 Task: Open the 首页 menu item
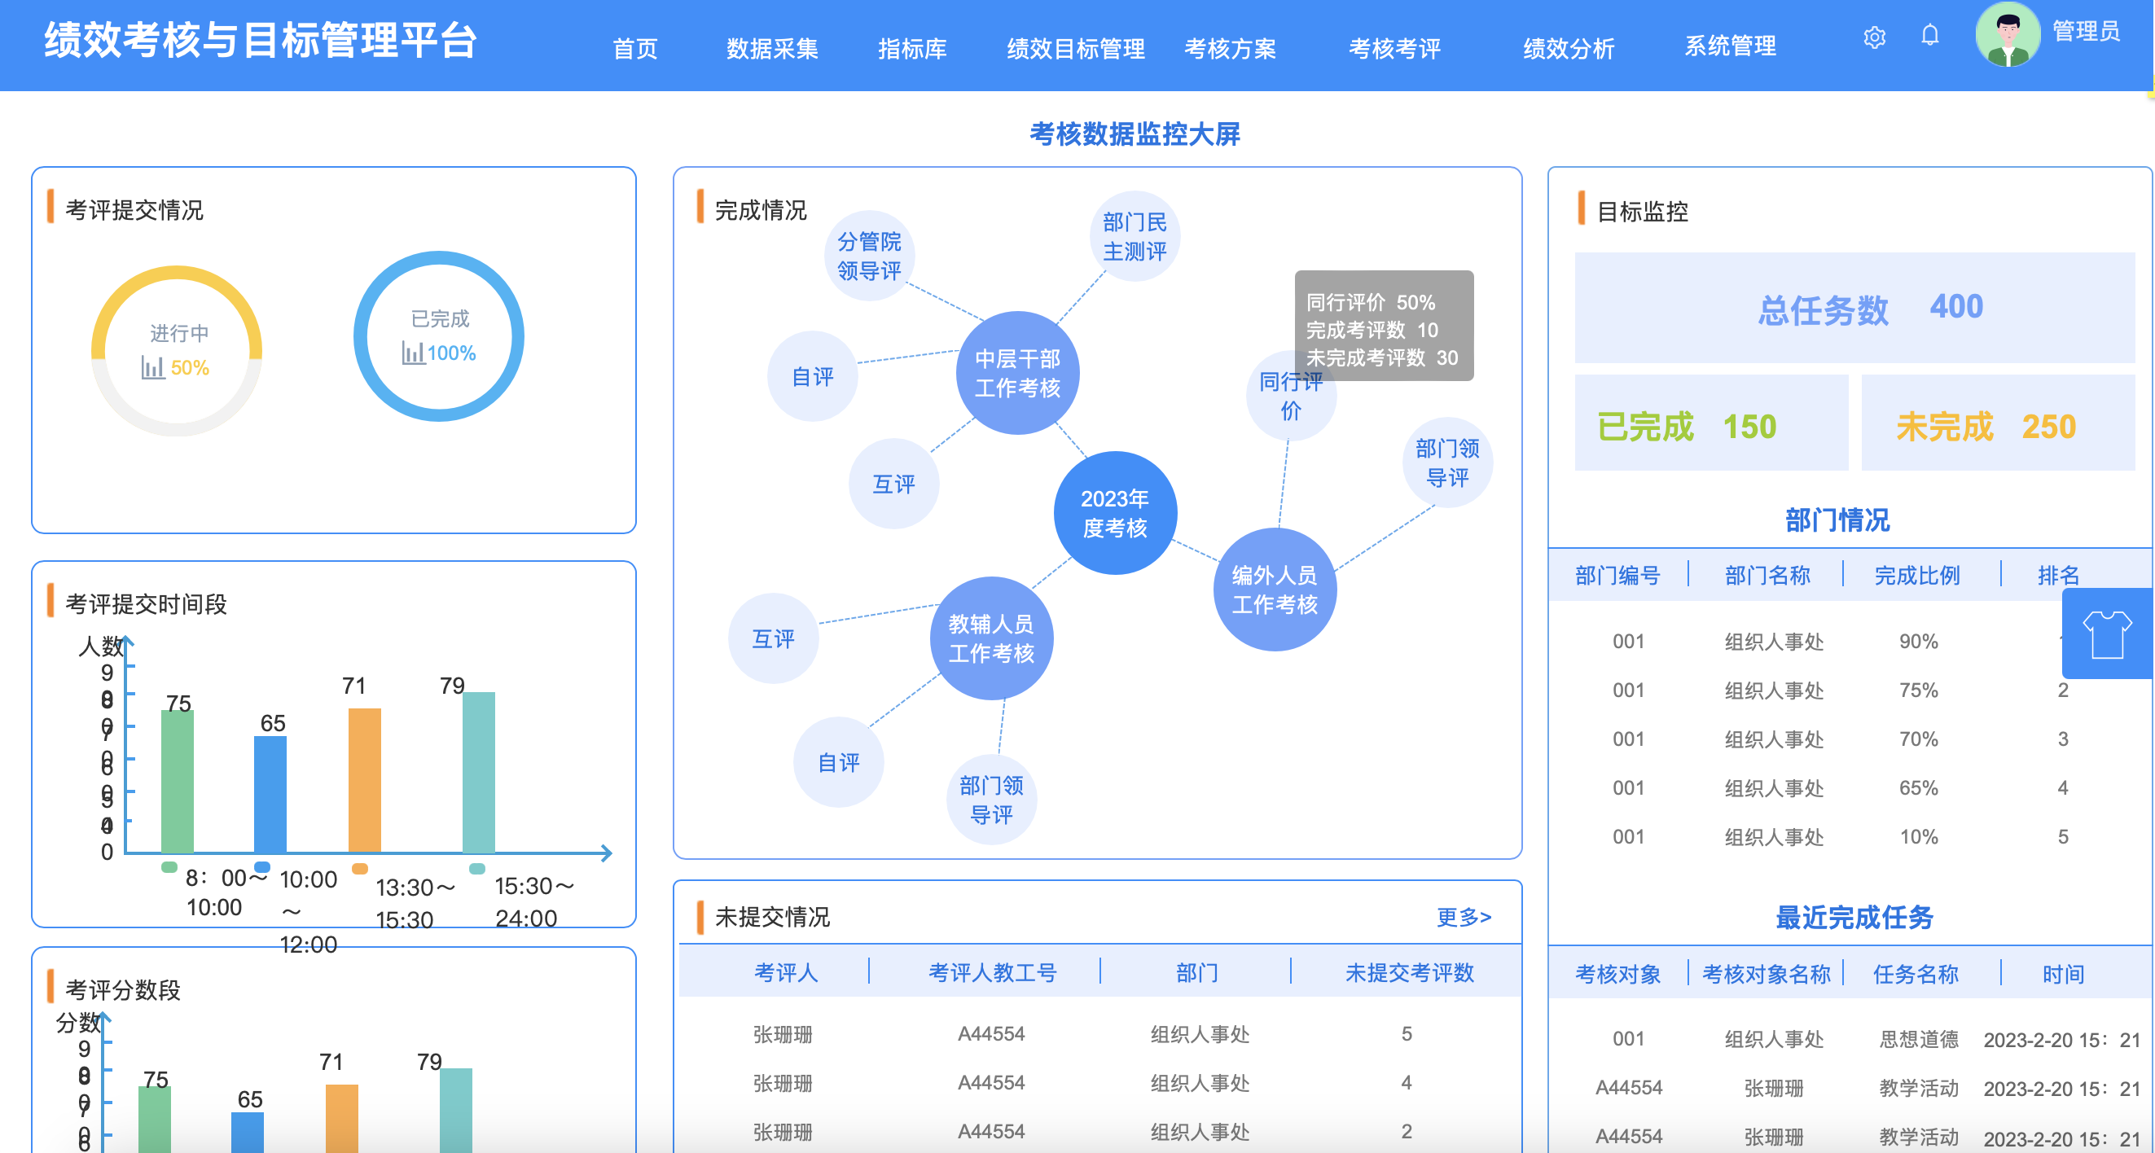[635, 49]
